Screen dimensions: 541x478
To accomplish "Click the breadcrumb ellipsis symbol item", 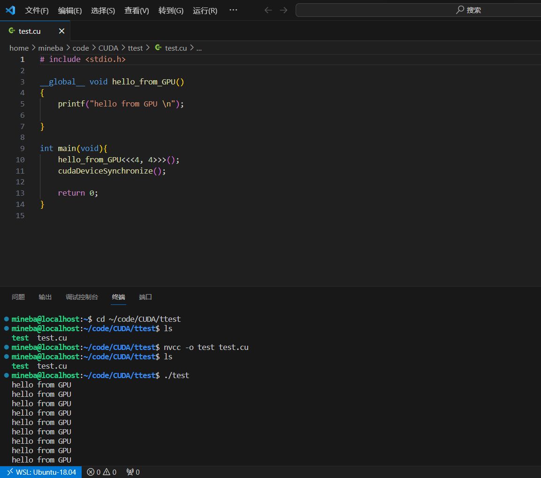I will coord(199,48).
